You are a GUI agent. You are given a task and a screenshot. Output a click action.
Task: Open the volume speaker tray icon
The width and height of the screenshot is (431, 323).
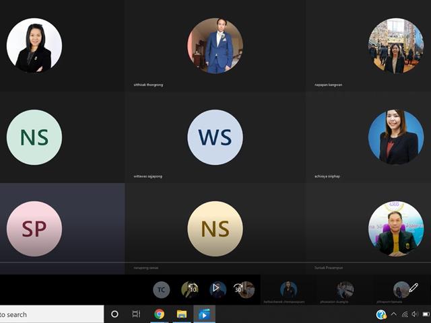click(x=414, y=314)
